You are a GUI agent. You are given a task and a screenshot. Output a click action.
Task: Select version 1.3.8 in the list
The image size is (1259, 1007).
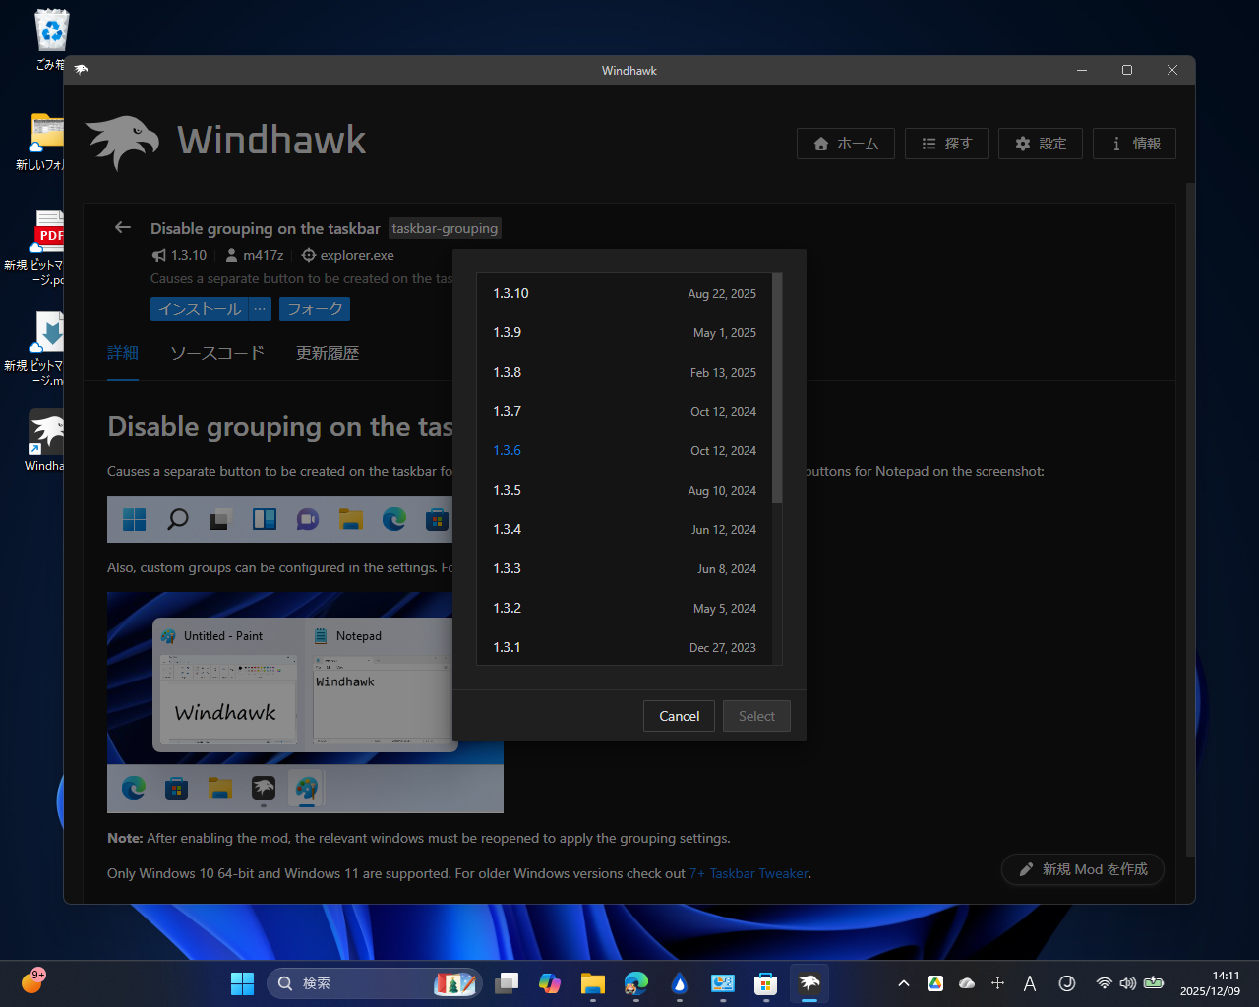(x=625, y=372)
